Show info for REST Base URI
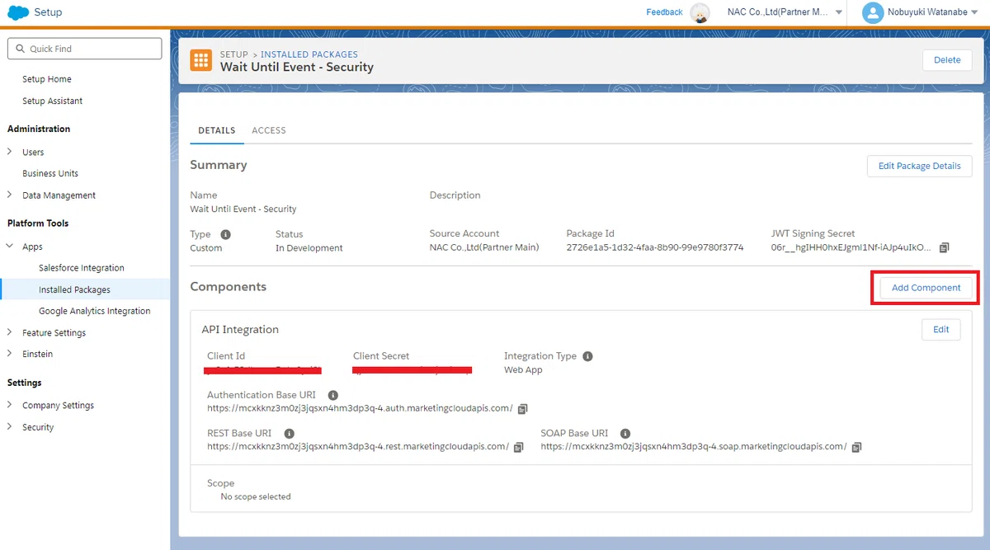 pyautogui.click(x=289, y=433)
